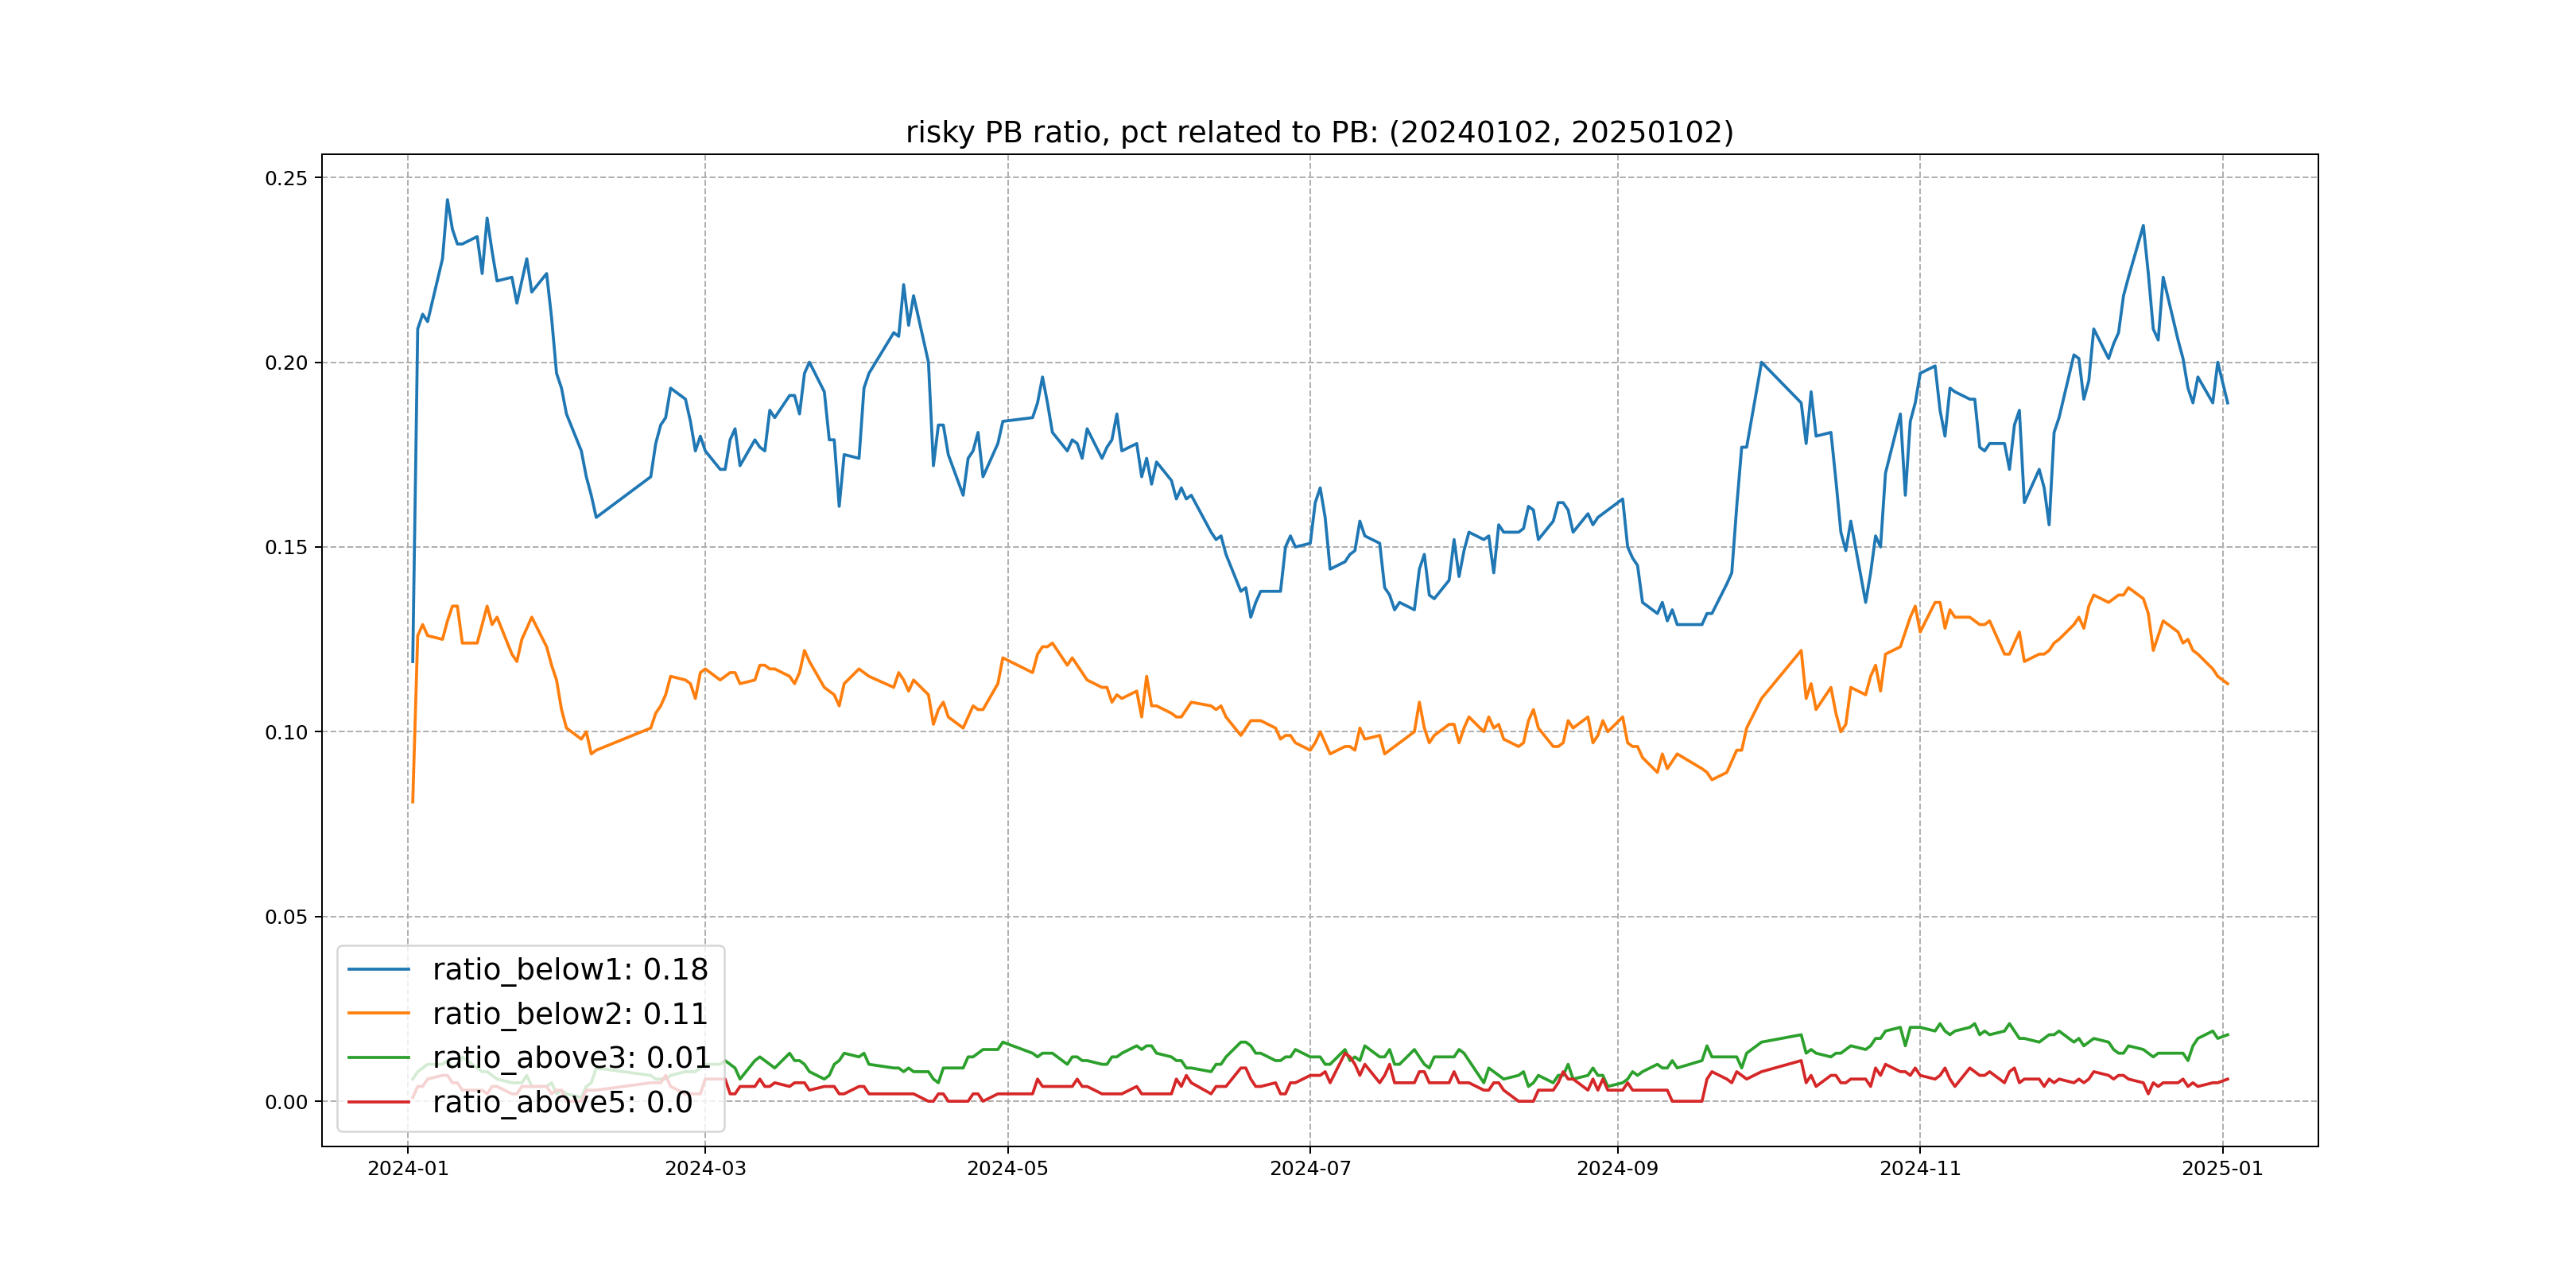Screen dimensions: 2576x1288
Task: Click the 0.00 y-axis tick label
Action: click(x=286, y=1102)
